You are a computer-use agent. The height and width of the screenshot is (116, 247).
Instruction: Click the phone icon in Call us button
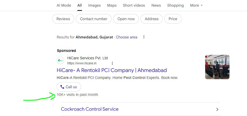[62, 87]
